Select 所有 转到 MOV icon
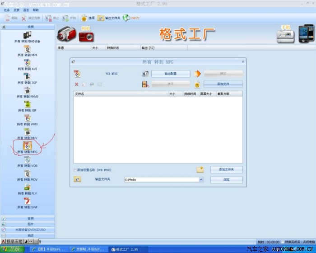Viewport: 316px width, 253px height. [27, 173]
